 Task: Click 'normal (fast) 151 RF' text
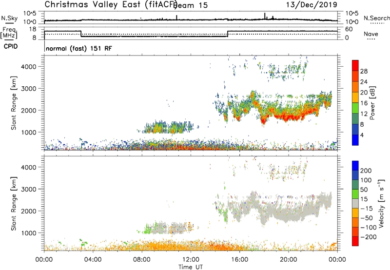79,48
